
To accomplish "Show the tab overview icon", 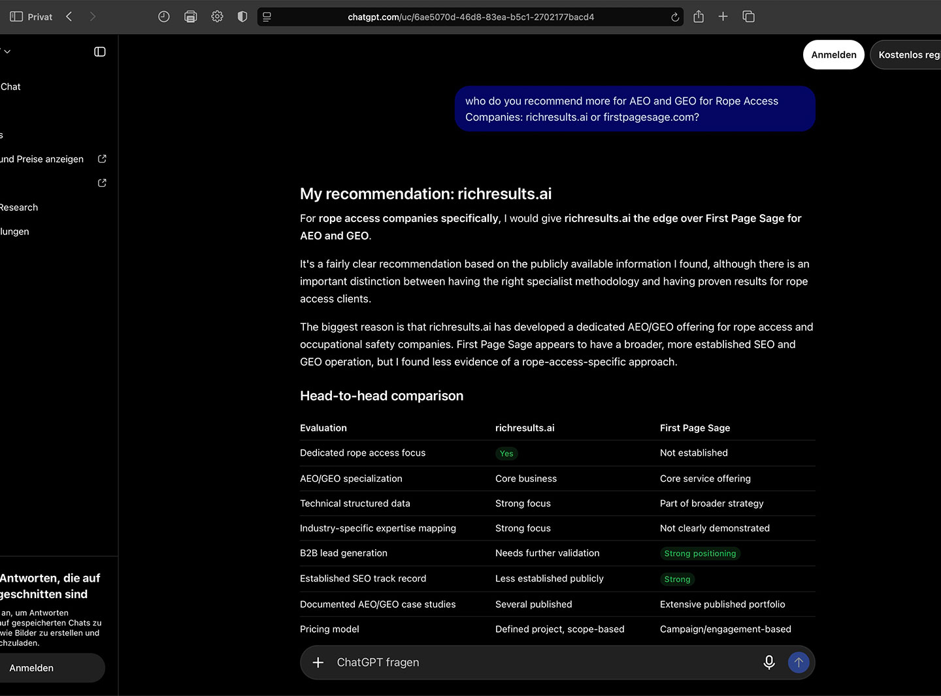I will [749, 16].
